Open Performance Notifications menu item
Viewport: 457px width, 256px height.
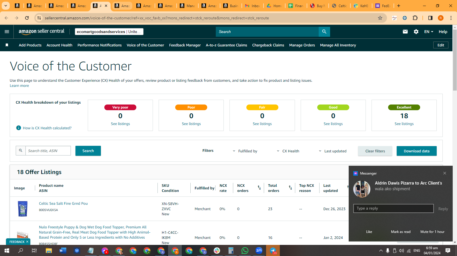99,45
